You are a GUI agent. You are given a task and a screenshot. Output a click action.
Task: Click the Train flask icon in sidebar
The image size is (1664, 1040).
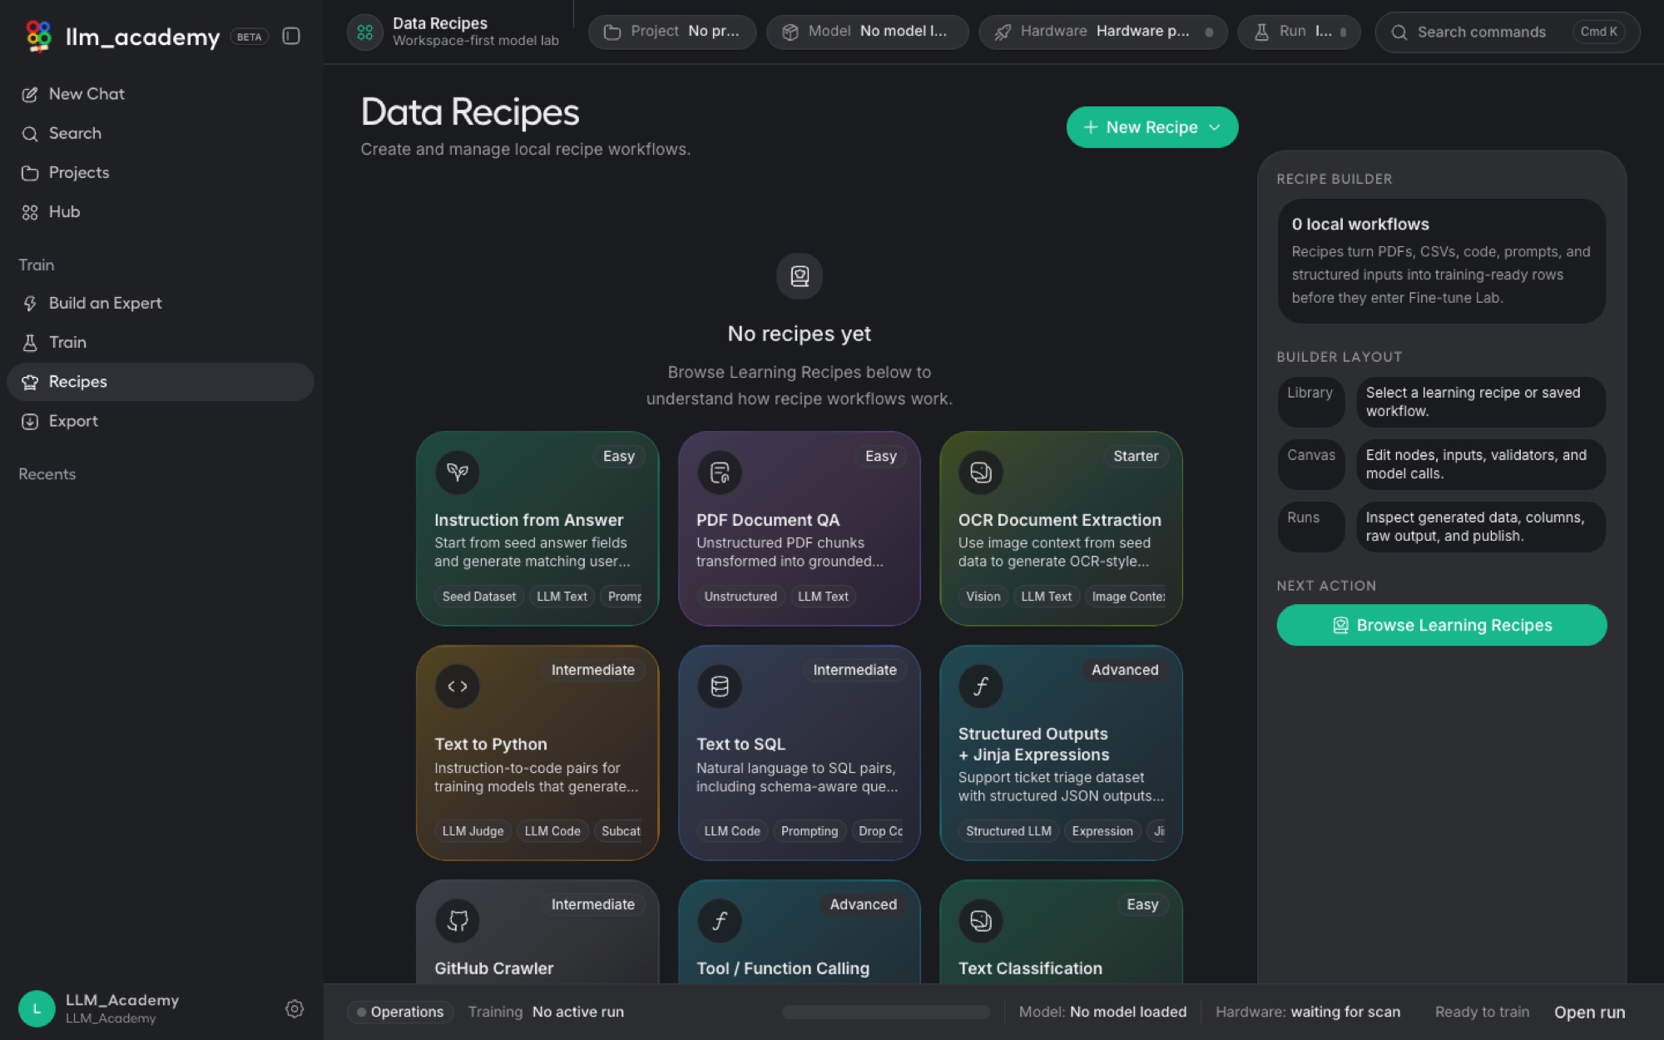(x=30, y=343)
